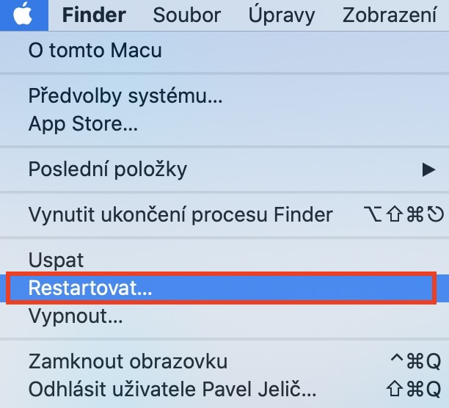Open the Soubor menu
The image size is (449, 408).
click(187, 15)
